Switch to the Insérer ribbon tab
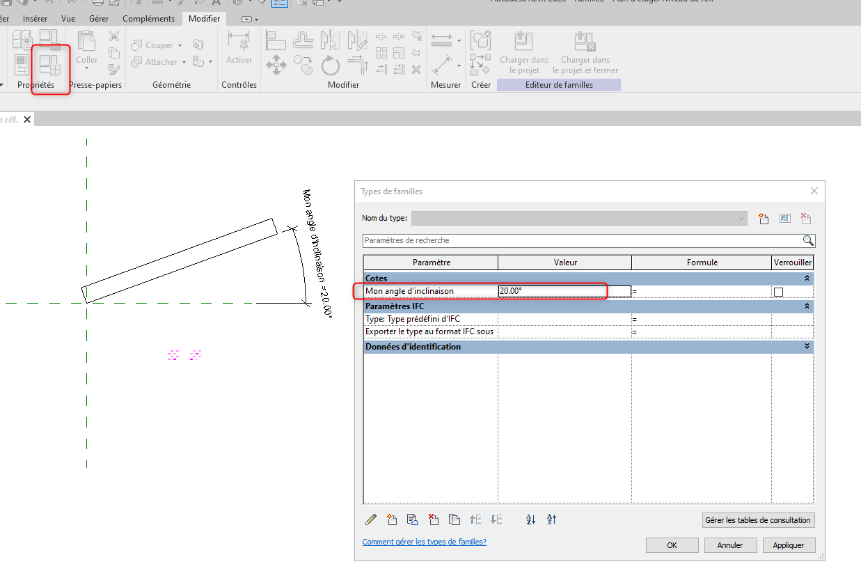The height and width of the screenshot is (587, 861). point(35,19)
